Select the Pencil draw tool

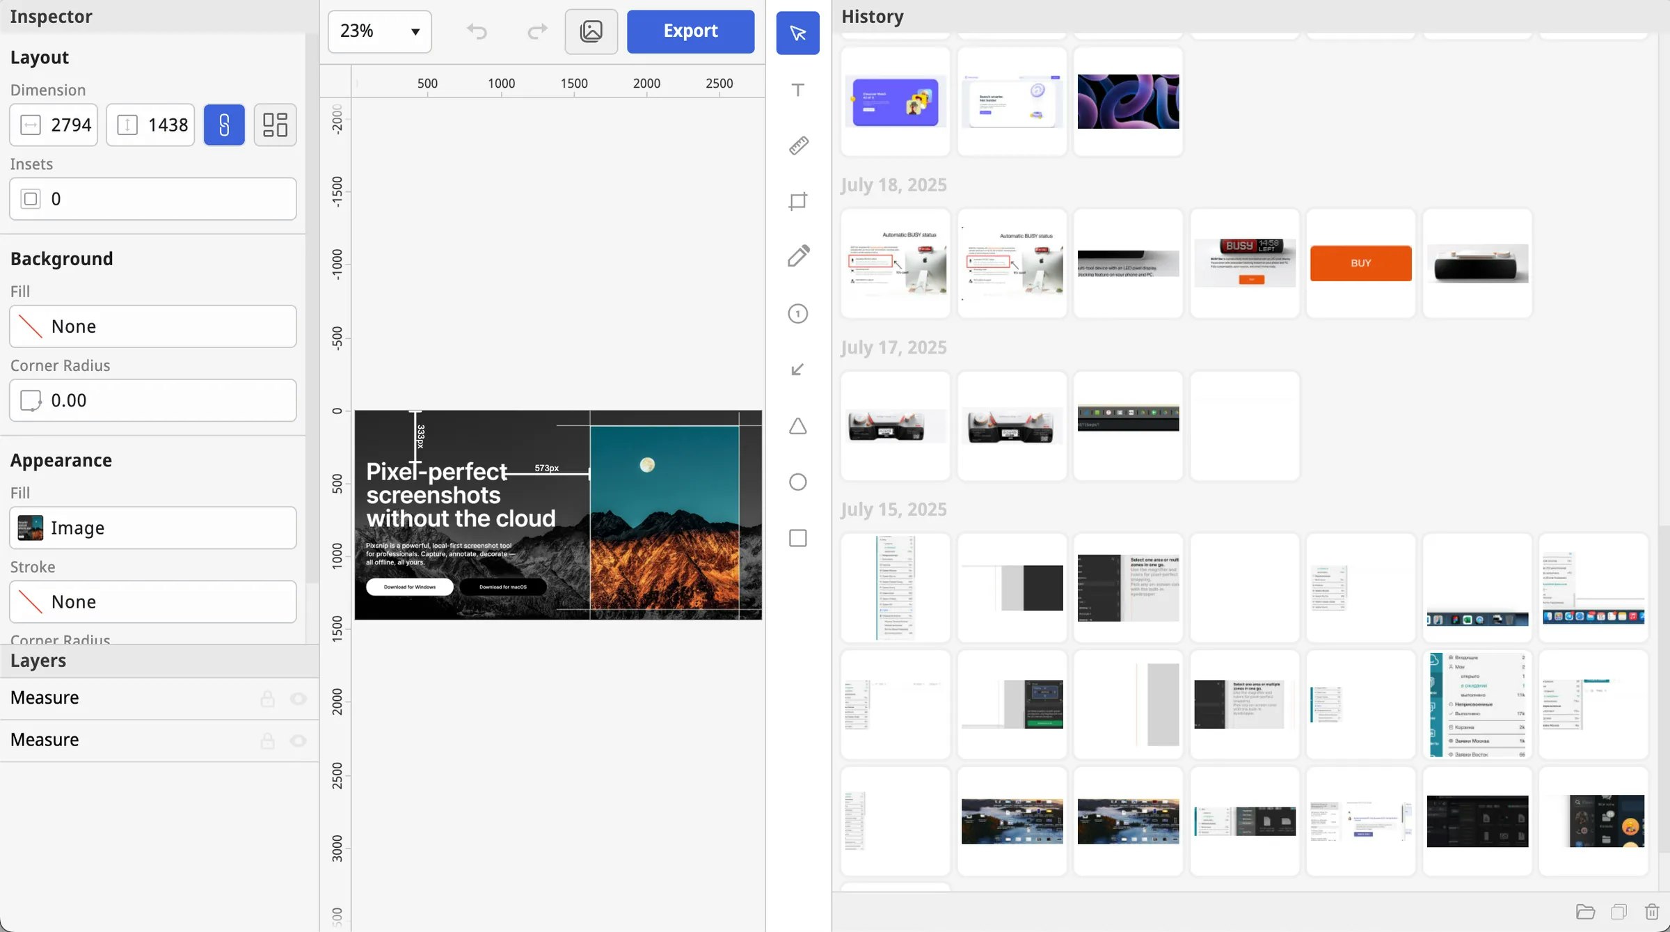(797, 257)
